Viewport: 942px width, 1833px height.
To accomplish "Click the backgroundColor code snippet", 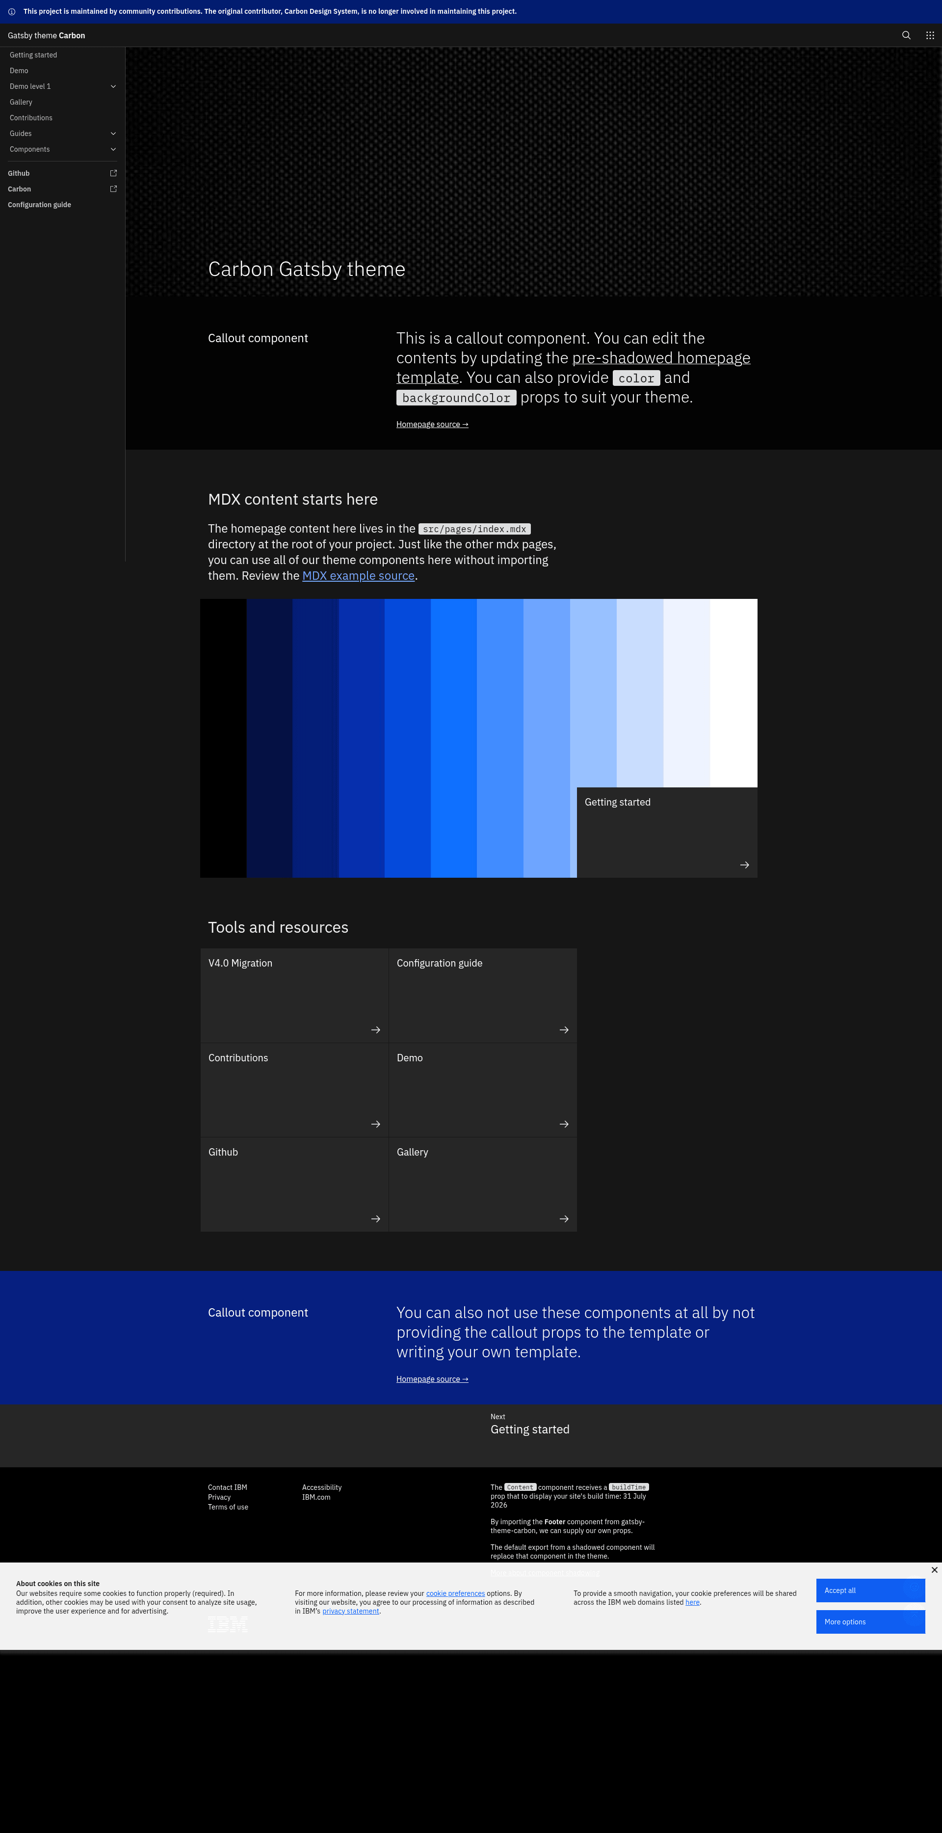I will coord(456,398).
